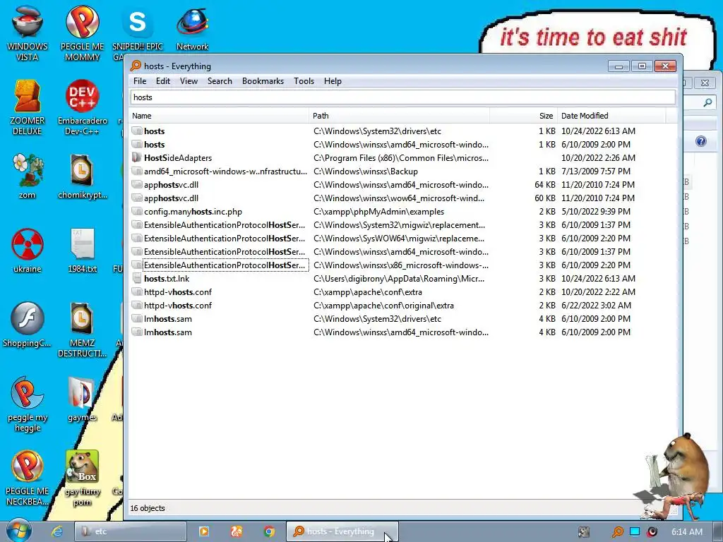Screen dimensions: 723x542
Task: Click the blue monitor tray icon
Action: (635, 531)
